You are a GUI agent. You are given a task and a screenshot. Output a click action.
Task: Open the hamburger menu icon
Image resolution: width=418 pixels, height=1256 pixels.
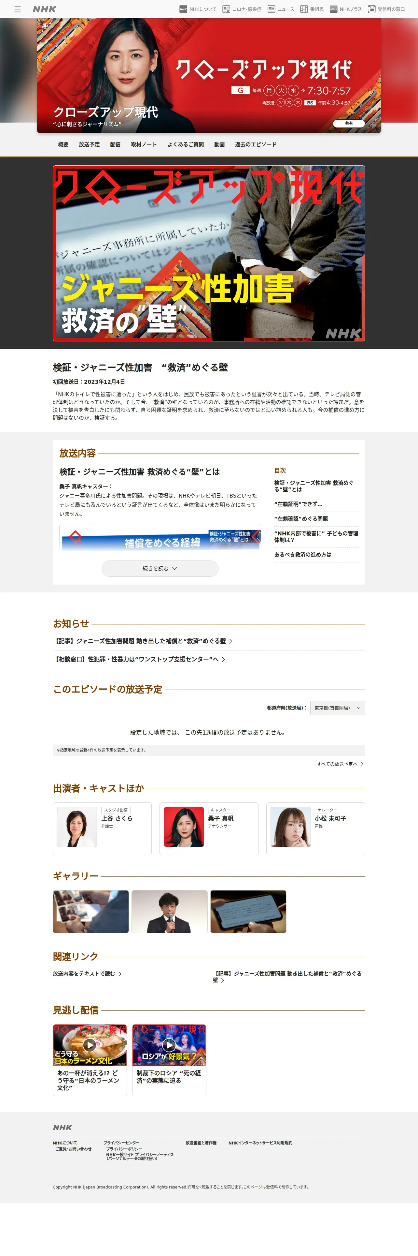tap(18, 9)
